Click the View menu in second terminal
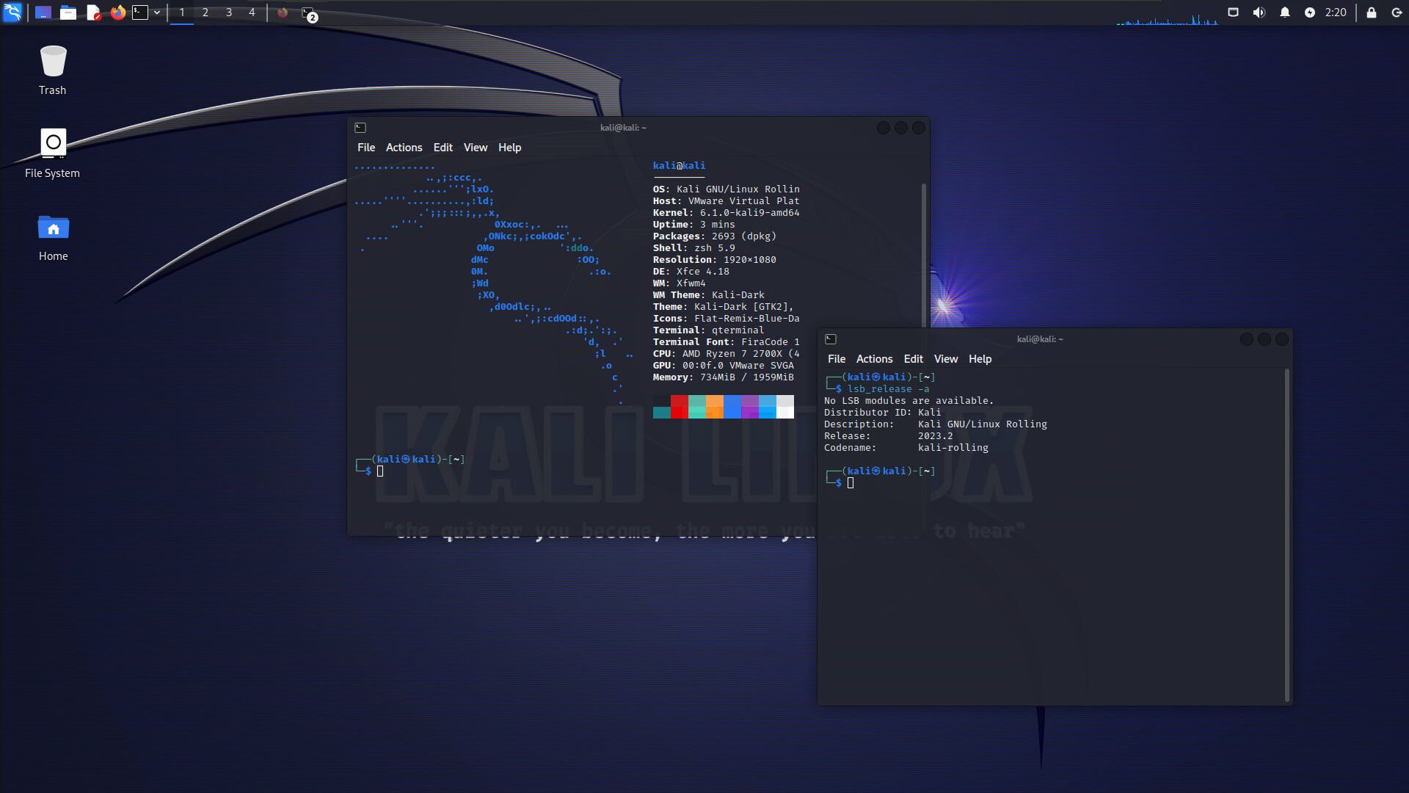This screenshot has width=1409, height=793. pyautogui.click(x=944, y=358)
